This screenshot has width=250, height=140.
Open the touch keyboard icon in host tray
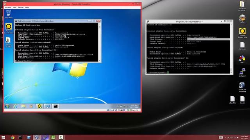pyautogui.click(x=221, y=137)
